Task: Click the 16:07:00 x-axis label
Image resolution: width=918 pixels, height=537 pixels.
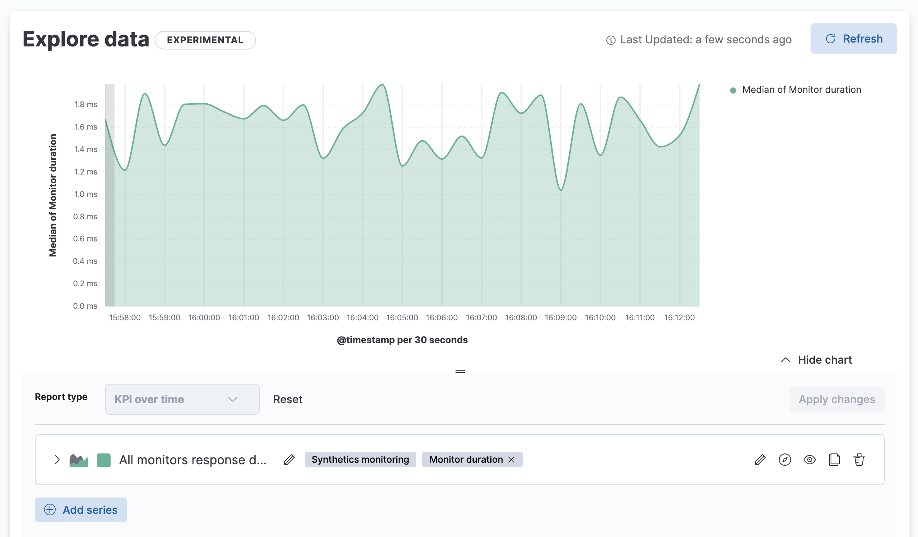Action: (x=481, y=318)
